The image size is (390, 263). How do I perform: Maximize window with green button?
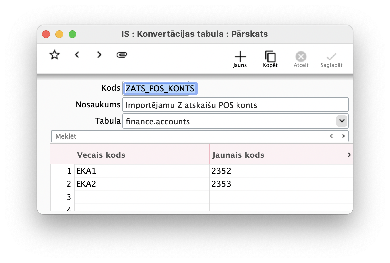[x=72, y=34]
